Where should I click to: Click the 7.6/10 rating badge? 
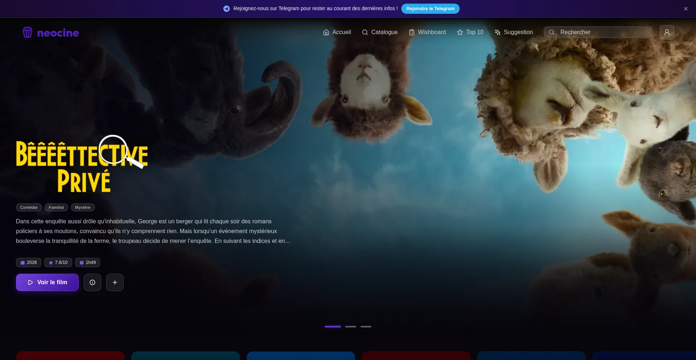click(x=58, y=262)
